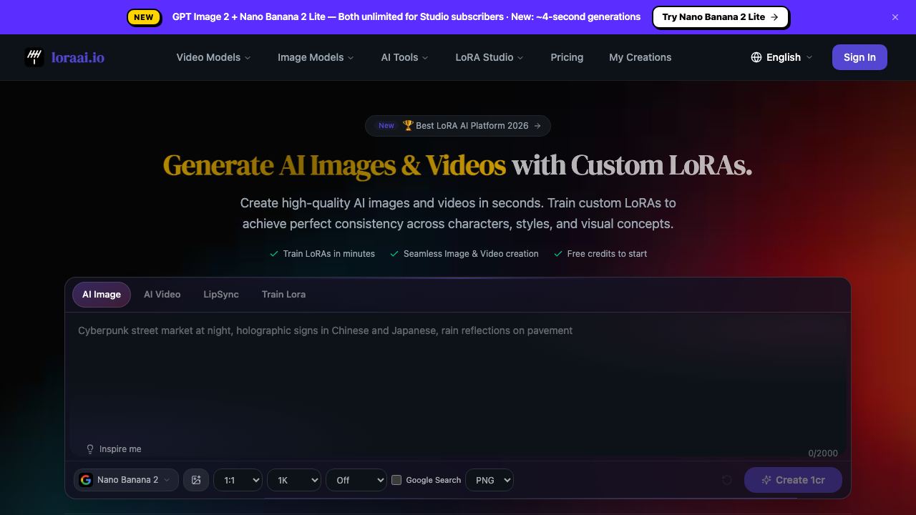916x515 pixels.
Task: Click the loraai.io logo icon
Action: (34, 57)
